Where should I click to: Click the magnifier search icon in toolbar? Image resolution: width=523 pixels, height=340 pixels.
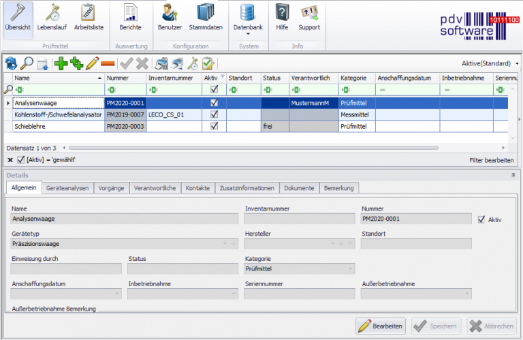click(x=27, y=63)
